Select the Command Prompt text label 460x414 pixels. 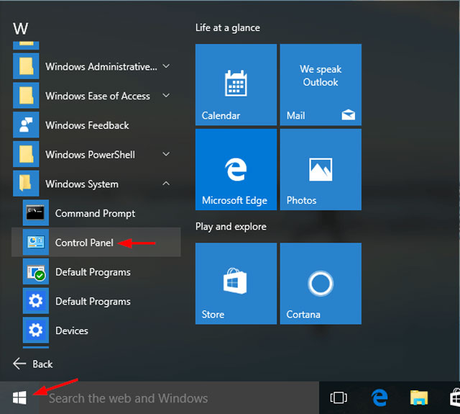click(95, 214)
